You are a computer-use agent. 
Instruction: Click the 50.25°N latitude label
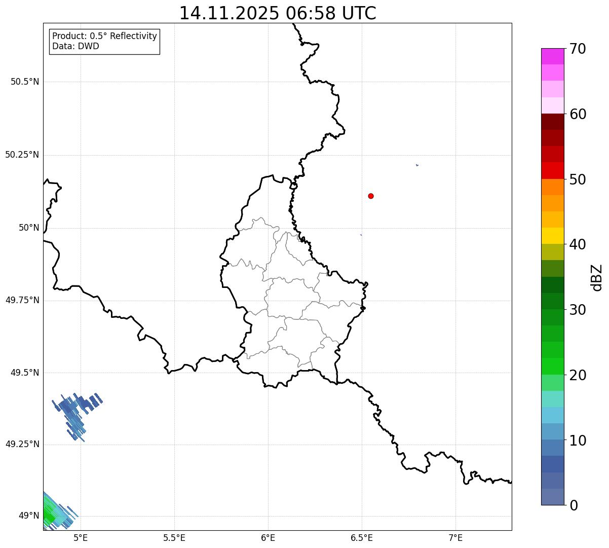coord(22,155)
